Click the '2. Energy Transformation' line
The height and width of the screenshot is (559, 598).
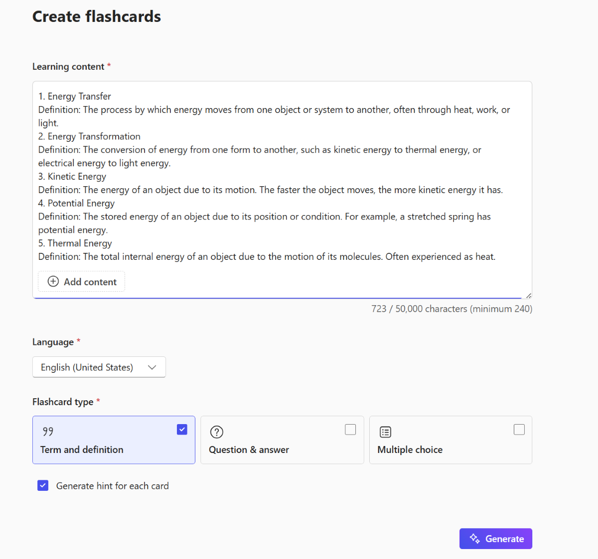[x=89, y=136]
